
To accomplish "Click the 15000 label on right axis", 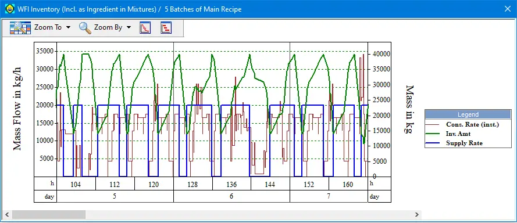I will pos(381,131).
